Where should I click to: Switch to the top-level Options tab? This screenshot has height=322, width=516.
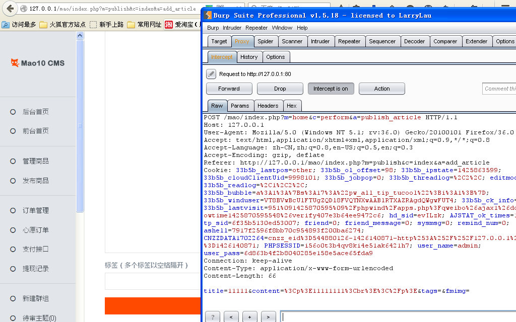click(504, 41)
